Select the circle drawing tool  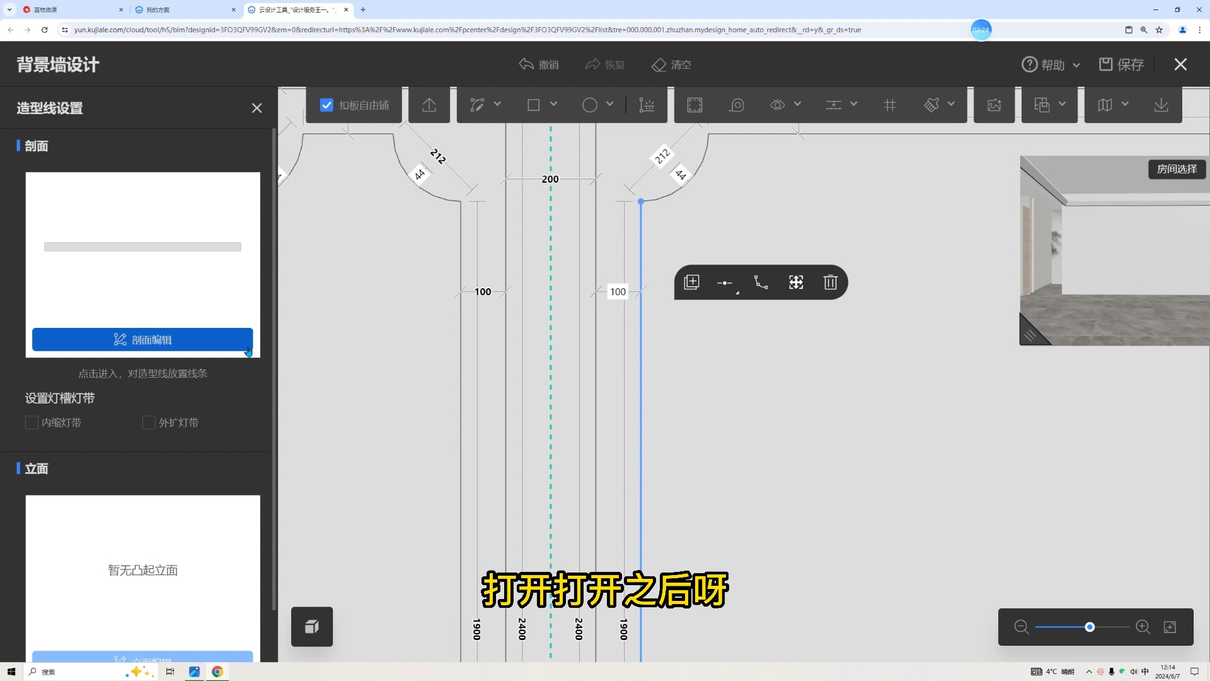click(x=589, y=105)
